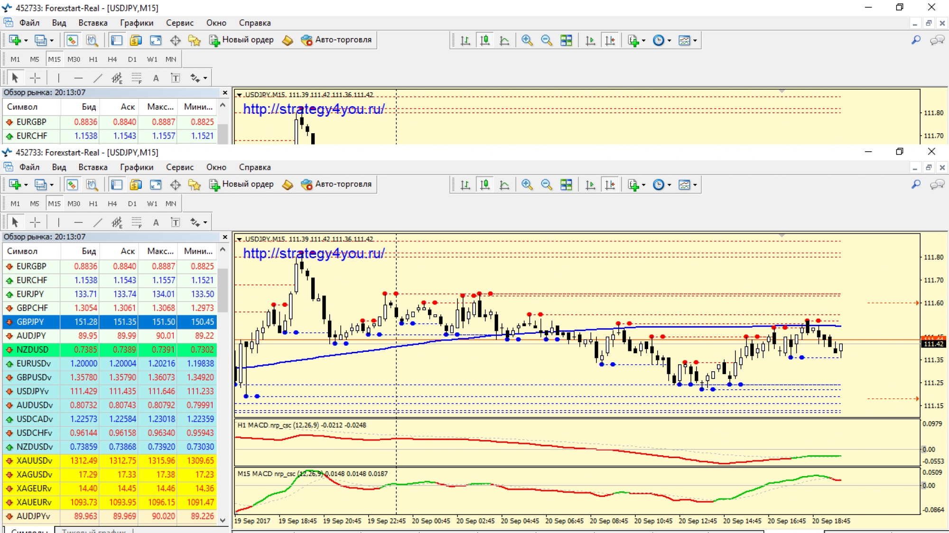Pick the crosshair cursor in lower drawing toolbar
The image size is (949, 533).
(x=35, y=222)
